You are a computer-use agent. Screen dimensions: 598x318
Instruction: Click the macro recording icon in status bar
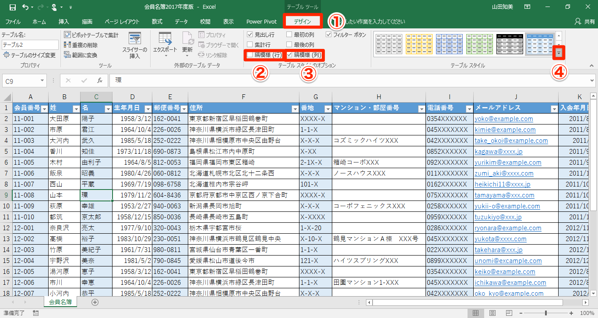[x=35, y=313]
